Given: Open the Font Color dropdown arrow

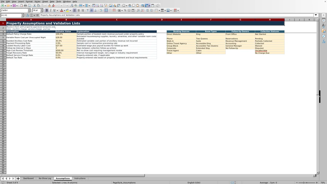Looking at the screenshot, I should [x=64, y=10].
